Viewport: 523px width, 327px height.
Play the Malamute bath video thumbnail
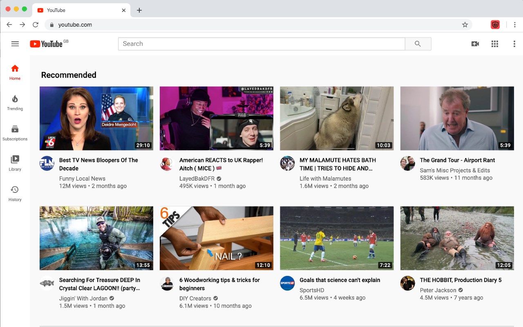337,119
